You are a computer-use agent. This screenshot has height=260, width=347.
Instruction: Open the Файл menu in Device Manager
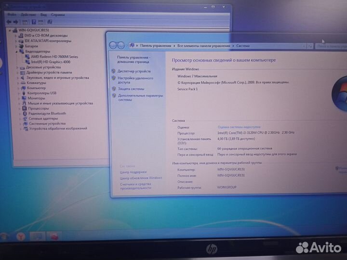tap(10, 15)
